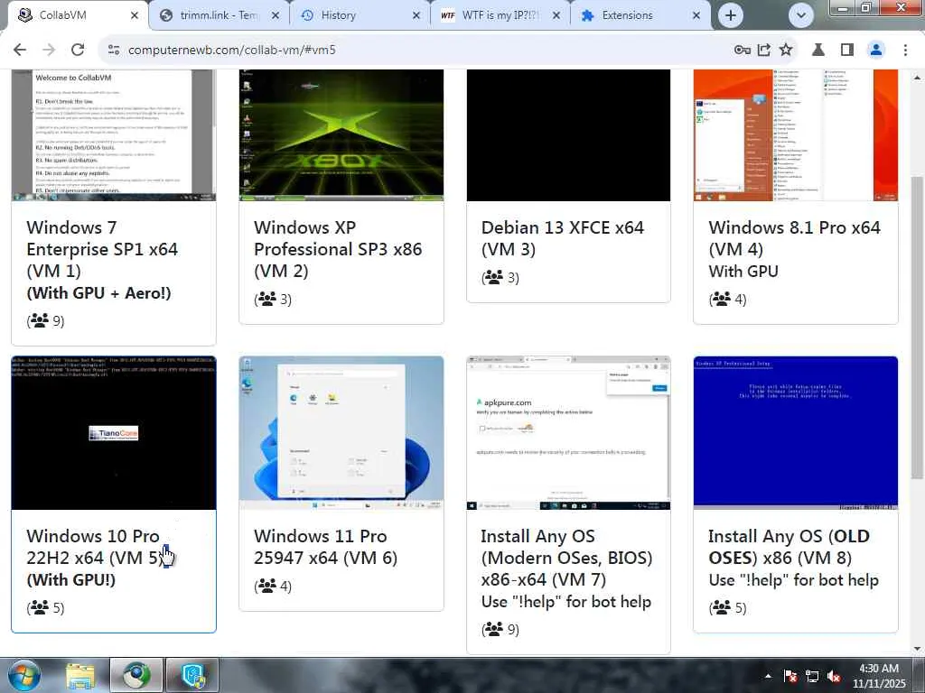
Task: Close the CollabVM tab
Action: point(135,16)
